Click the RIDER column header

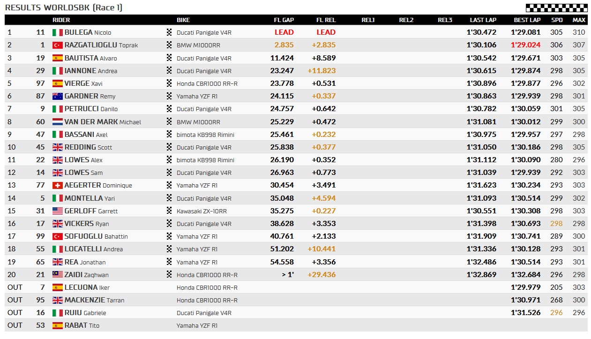point(61,20)
